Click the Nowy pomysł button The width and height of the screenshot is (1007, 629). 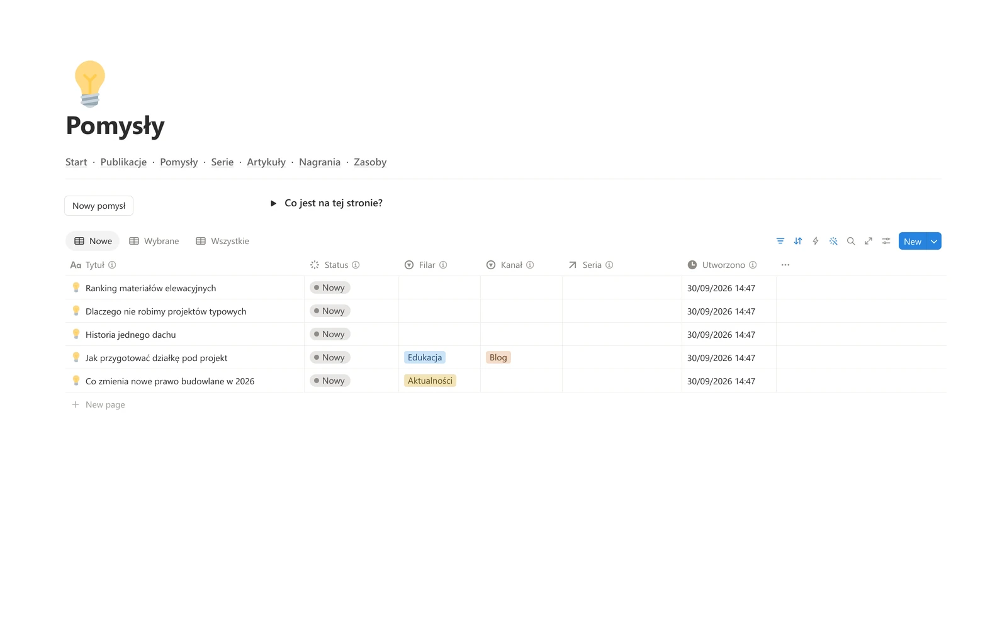coord(99,206)
